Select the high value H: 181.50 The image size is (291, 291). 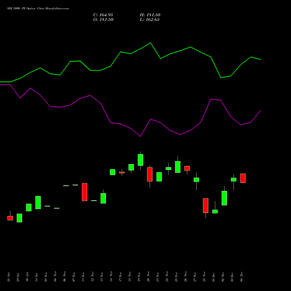150,15
